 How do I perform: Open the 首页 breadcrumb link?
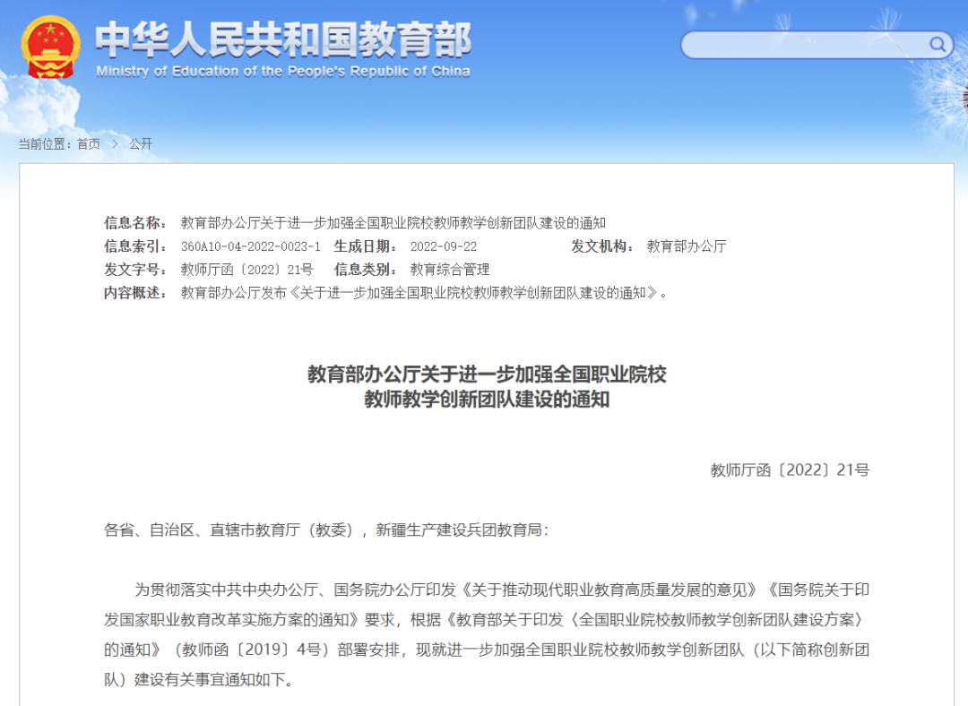(x=88, y=143)
